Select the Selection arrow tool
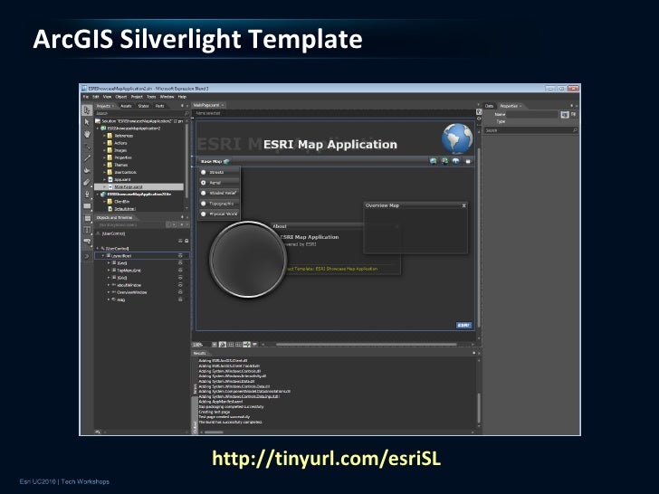Screen dimensions: 659x494 [87, 110]
